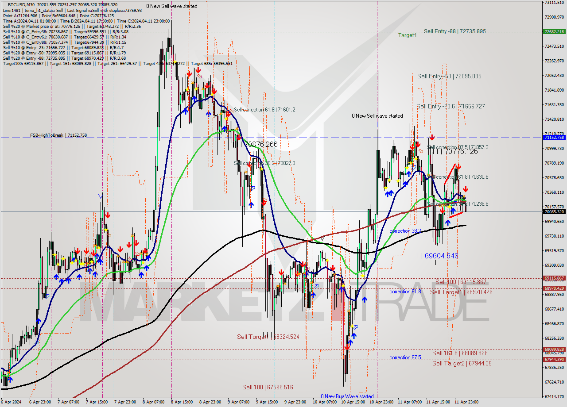Click the '7 Apr 15:00' time axis label
567x407 pixels.
tap(96, 403)
